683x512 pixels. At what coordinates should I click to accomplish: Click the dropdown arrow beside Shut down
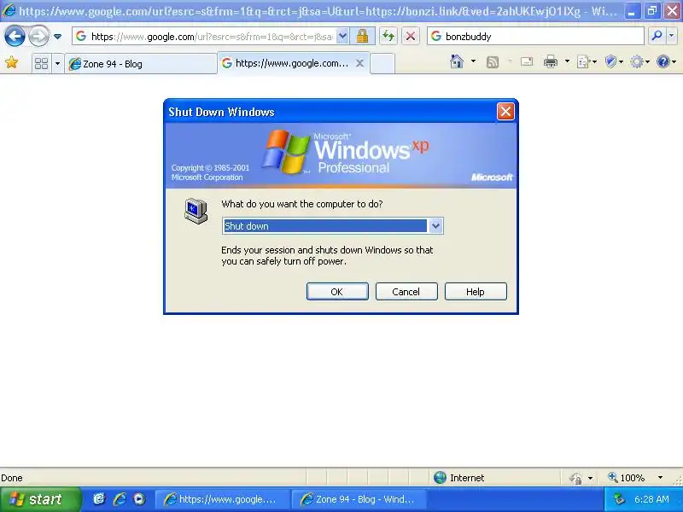point(435,226)
